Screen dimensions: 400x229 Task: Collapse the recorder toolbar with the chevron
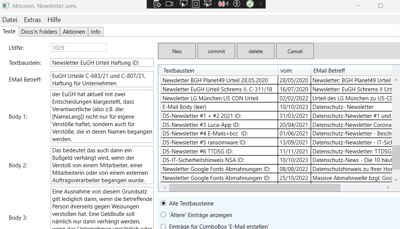pyautogui.click(x=260, y=4)
